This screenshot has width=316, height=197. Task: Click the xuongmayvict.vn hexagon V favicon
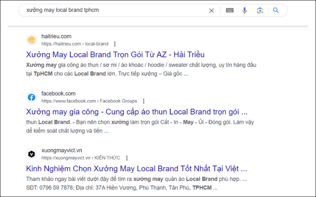tap(32, 154)
